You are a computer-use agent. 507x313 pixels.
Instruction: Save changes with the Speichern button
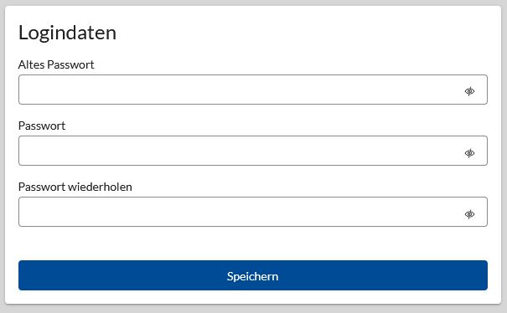(253, 275)
